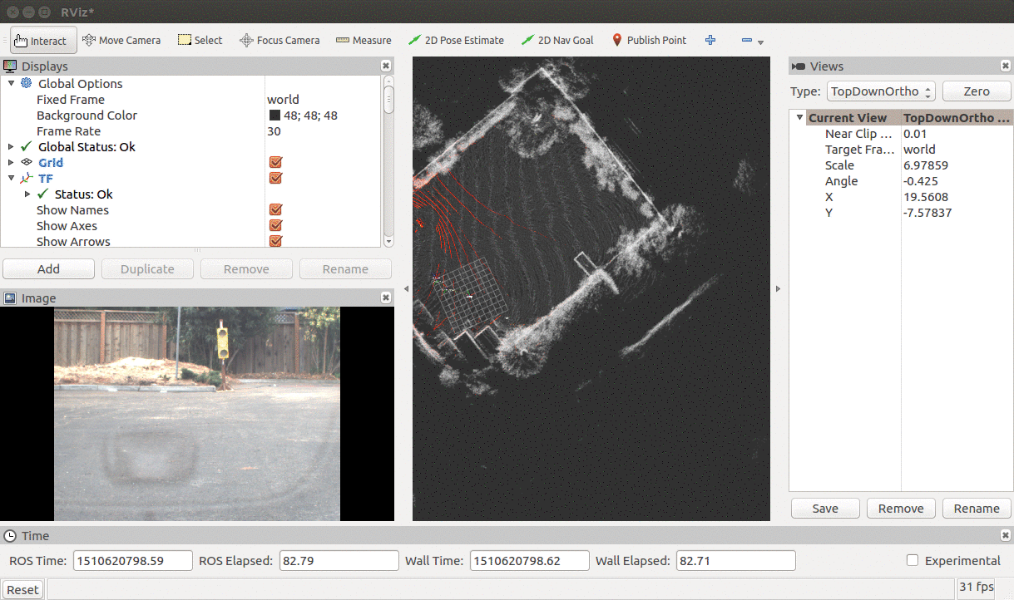Collapse the Global Options tree item
Image resolution: width=1014 pixels, height=600 pixels.
(12, 84)
